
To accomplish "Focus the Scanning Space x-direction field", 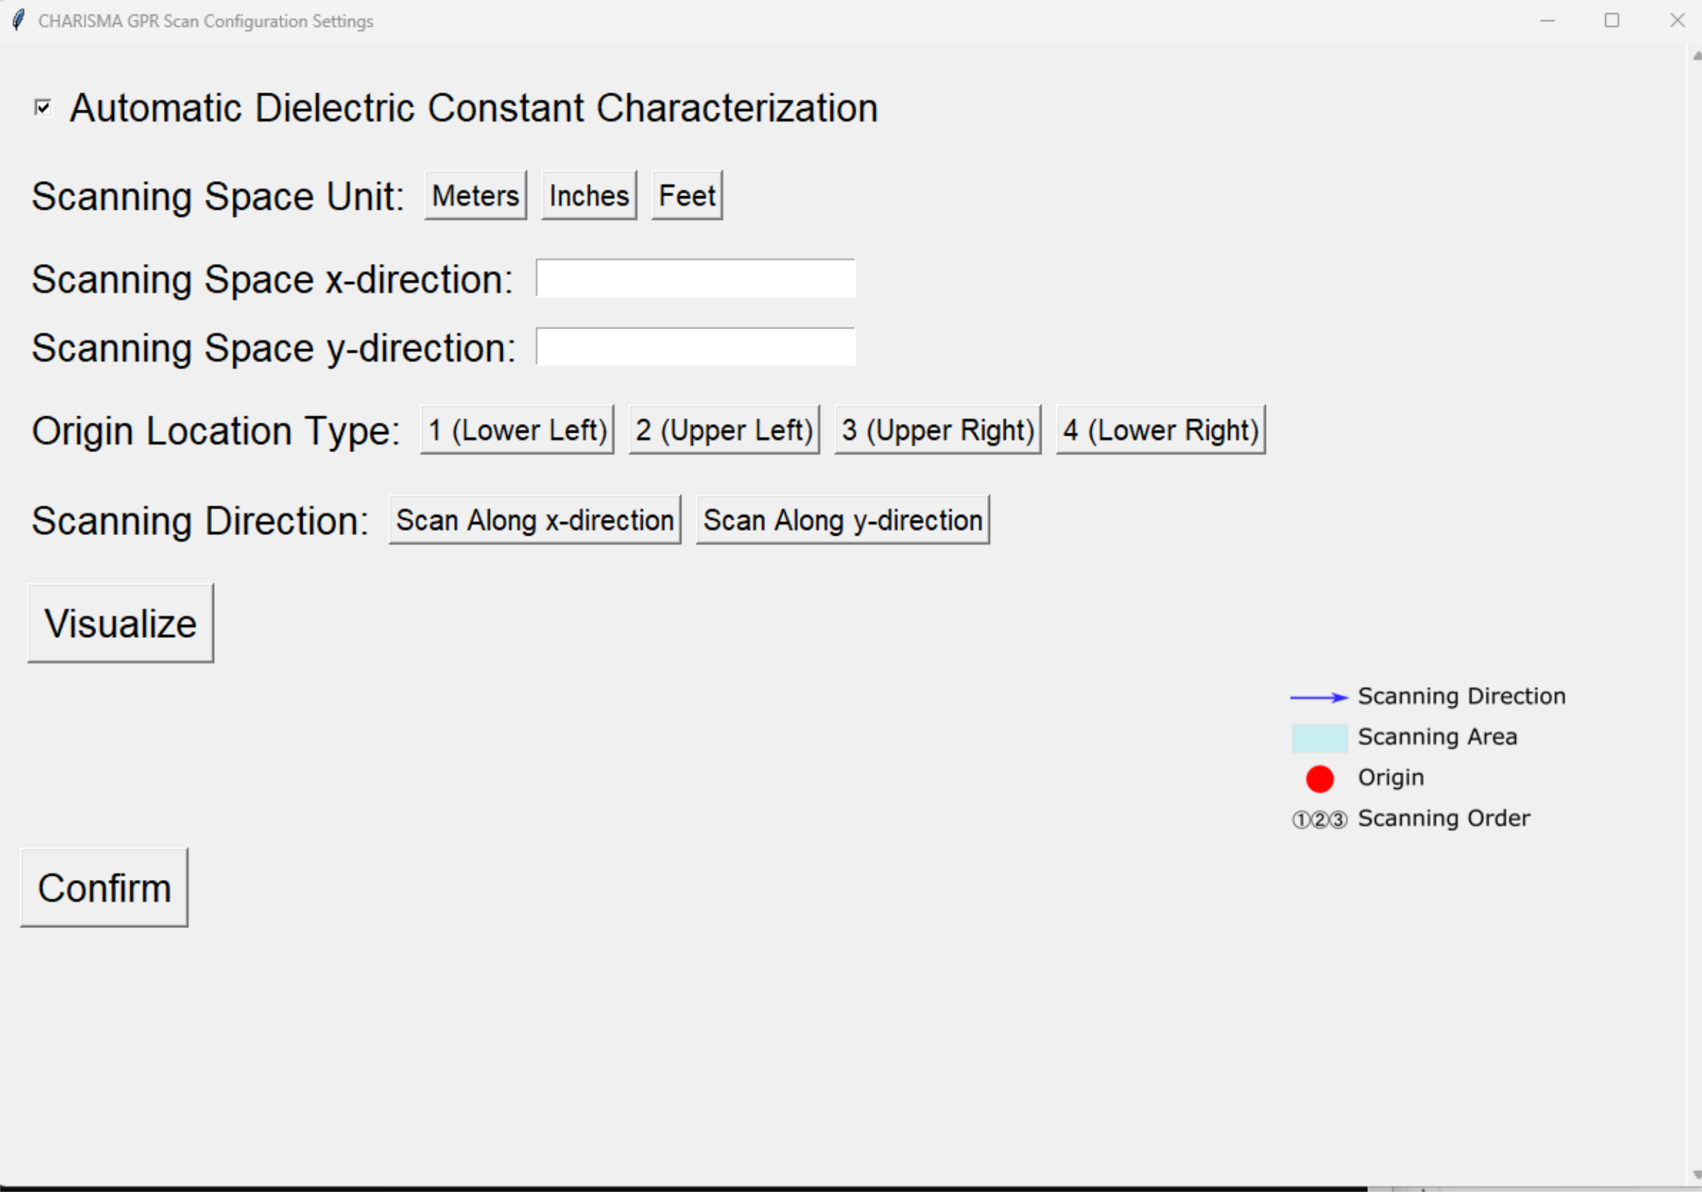I will [696, 278].
